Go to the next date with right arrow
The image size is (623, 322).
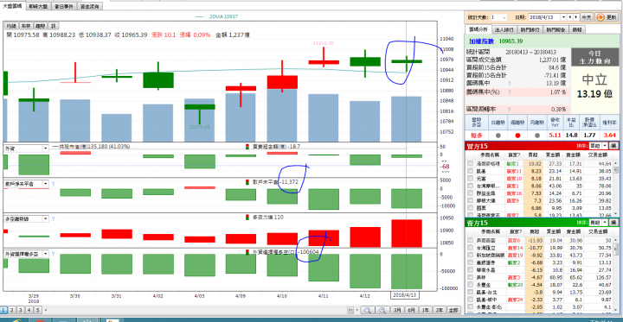pos(576,17)
